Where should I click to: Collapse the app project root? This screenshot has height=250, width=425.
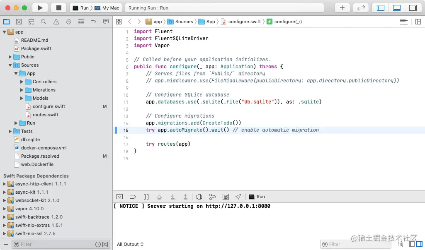4,32
